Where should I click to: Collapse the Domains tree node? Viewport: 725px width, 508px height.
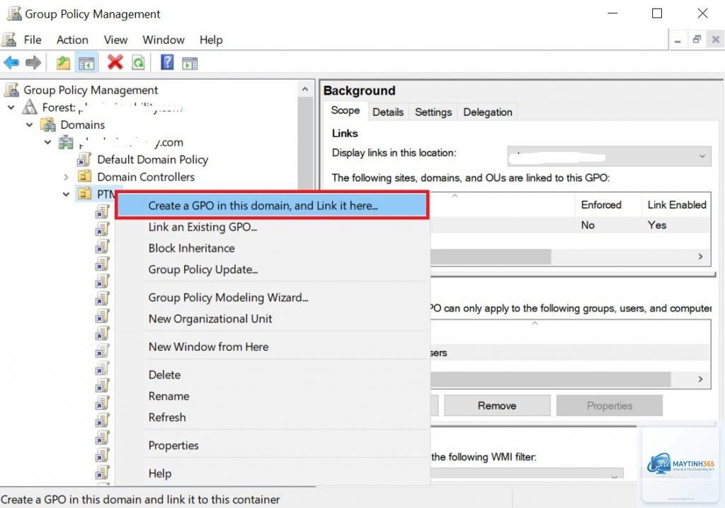[x=30, y=125]
